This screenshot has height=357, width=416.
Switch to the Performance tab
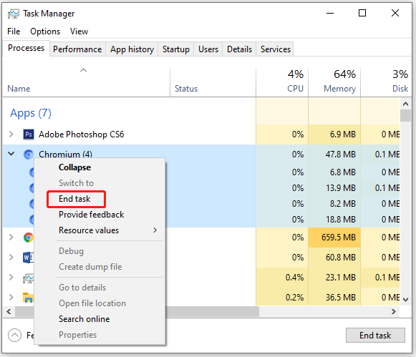pyautogui.click(x=77, y=49)
